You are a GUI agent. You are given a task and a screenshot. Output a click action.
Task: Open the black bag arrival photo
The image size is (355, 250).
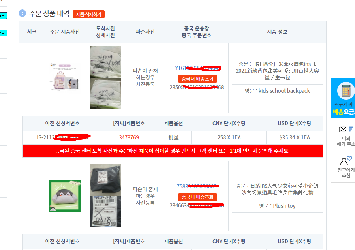click(105, 180)
